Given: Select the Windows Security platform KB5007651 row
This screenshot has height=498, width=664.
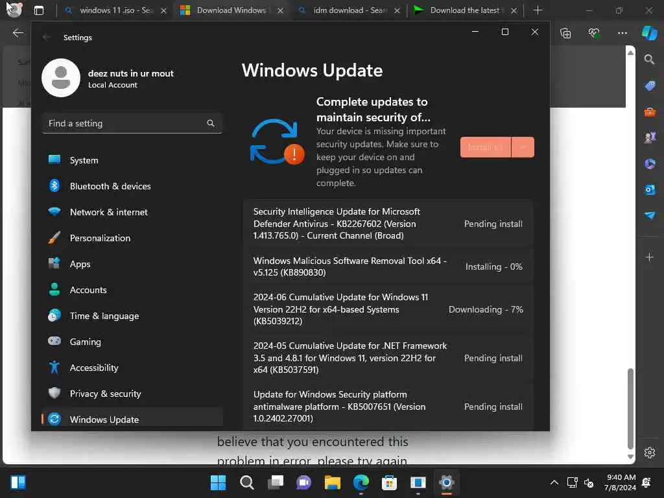Looking at the screenshot, I should pyautogui.click(x=388, y=407).
